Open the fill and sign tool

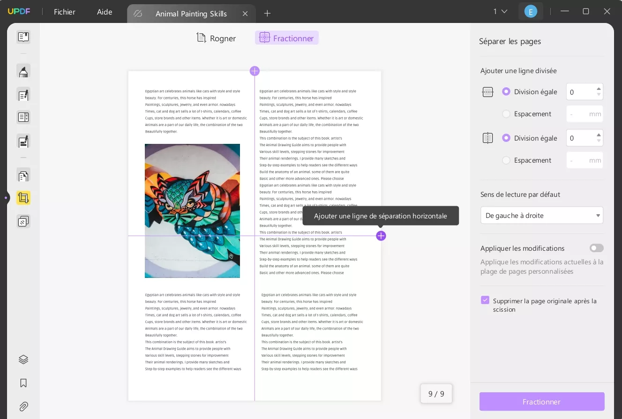pos(23,141)
